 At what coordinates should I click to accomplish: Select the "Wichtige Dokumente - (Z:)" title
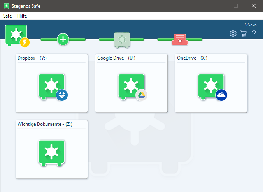point(45,124)
